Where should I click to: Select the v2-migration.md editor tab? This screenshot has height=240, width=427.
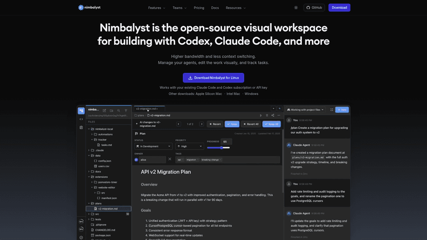[x=149, y=109]
